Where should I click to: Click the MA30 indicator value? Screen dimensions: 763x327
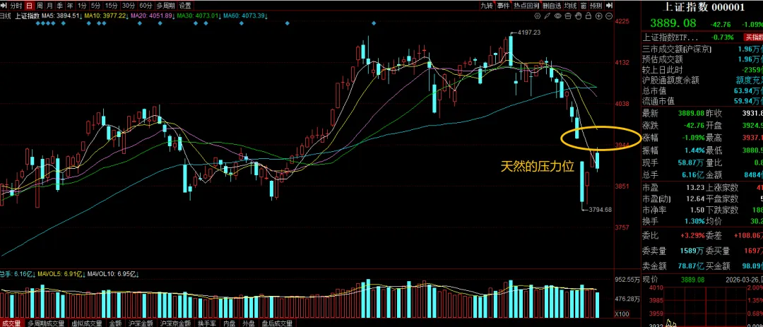pos(198,16)
